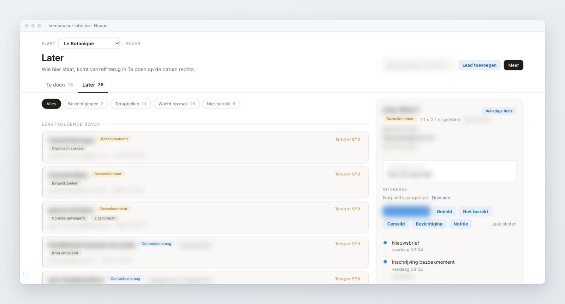Click the RADAR breadcrumb label
Image resolution: width=565 pixels, height=304 pixels.
click(133, 43)
